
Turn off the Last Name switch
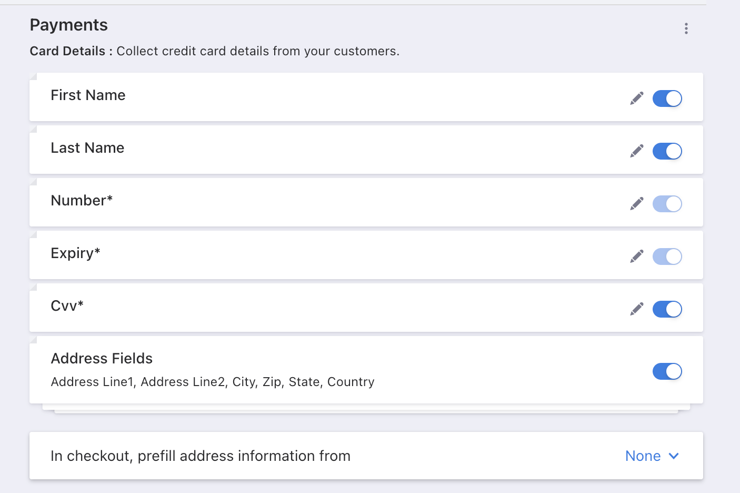(x=667, y=151)
